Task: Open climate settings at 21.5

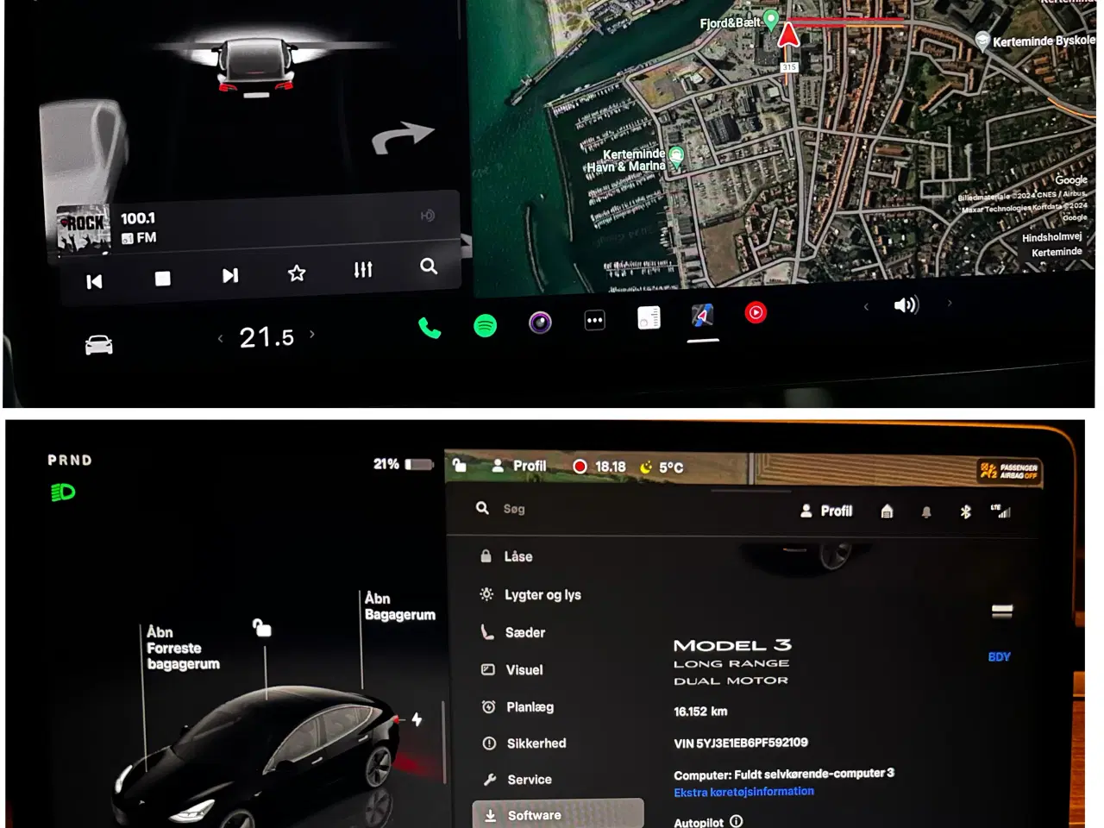Action: [267, 337]
